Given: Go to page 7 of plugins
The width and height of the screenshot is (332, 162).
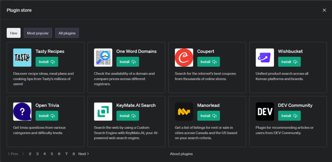Looking at the screenshot, I should click(66, 154).
